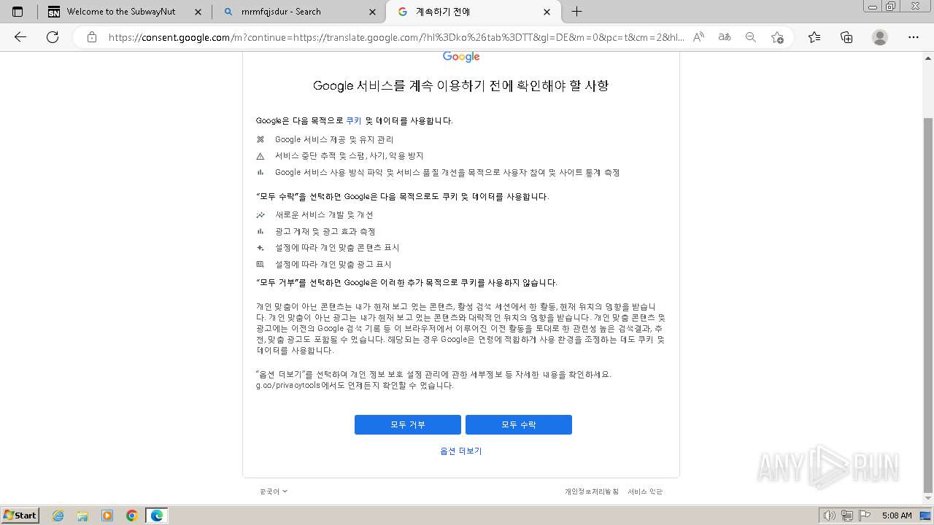Open the 서비스 약관 link

tap(645, 491)
